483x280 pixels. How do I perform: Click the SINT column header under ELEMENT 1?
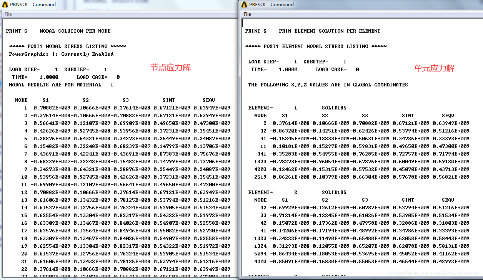point(408,116)
